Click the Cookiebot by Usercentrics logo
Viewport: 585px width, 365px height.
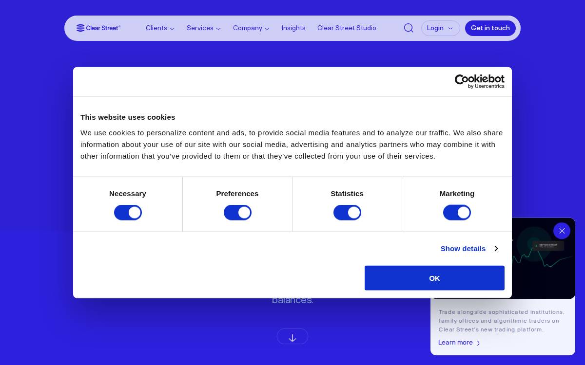click(480, 82)
